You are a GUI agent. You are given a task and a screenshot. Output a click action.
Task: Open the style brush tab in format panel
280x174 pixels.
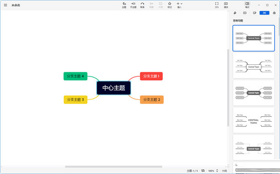click(x=235, y=13)
